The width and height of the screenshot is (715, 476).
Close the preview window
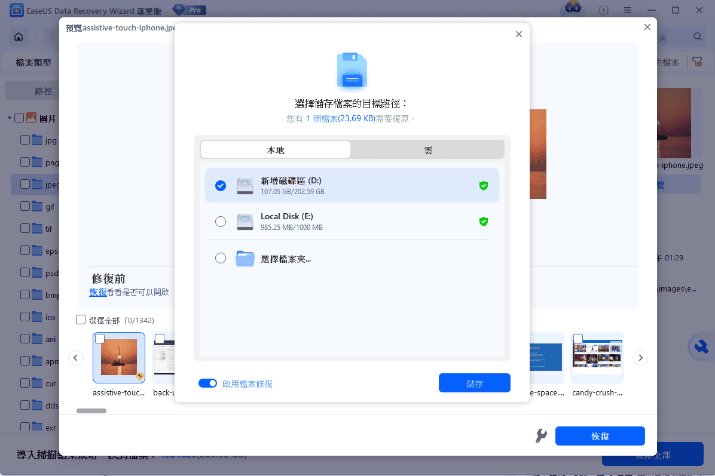tap(647, 27)
